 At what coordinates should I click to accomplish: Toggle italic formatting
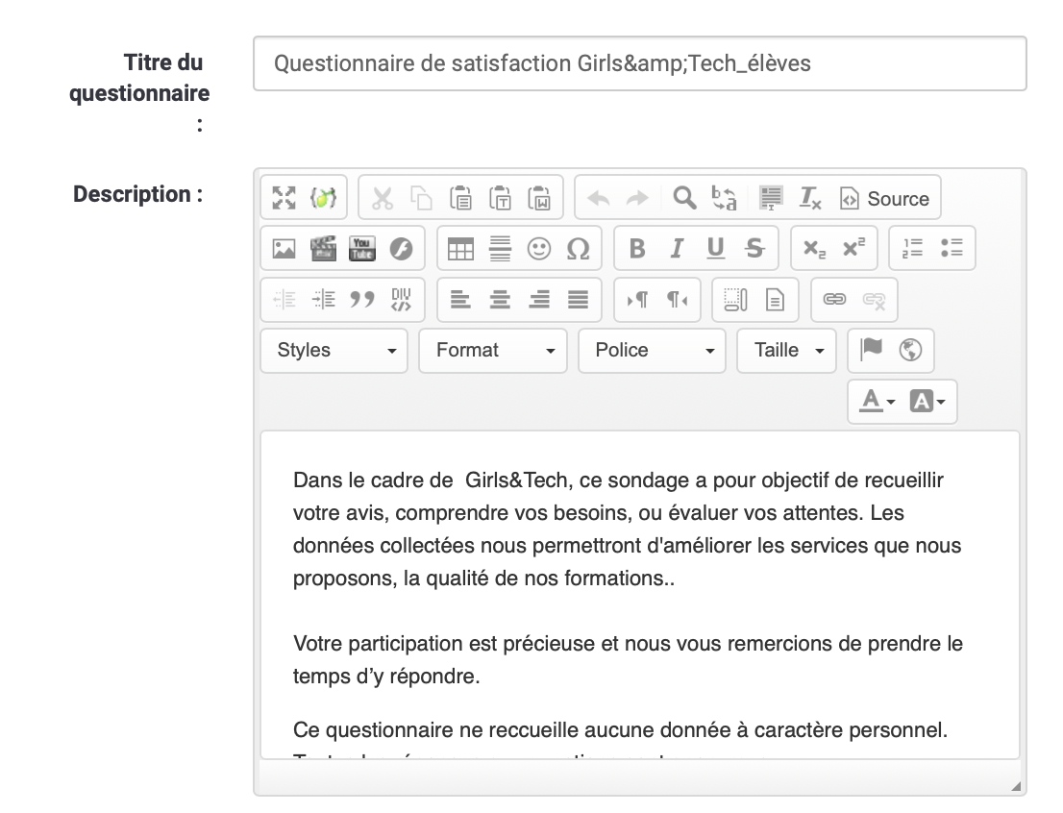coord(677,249)
